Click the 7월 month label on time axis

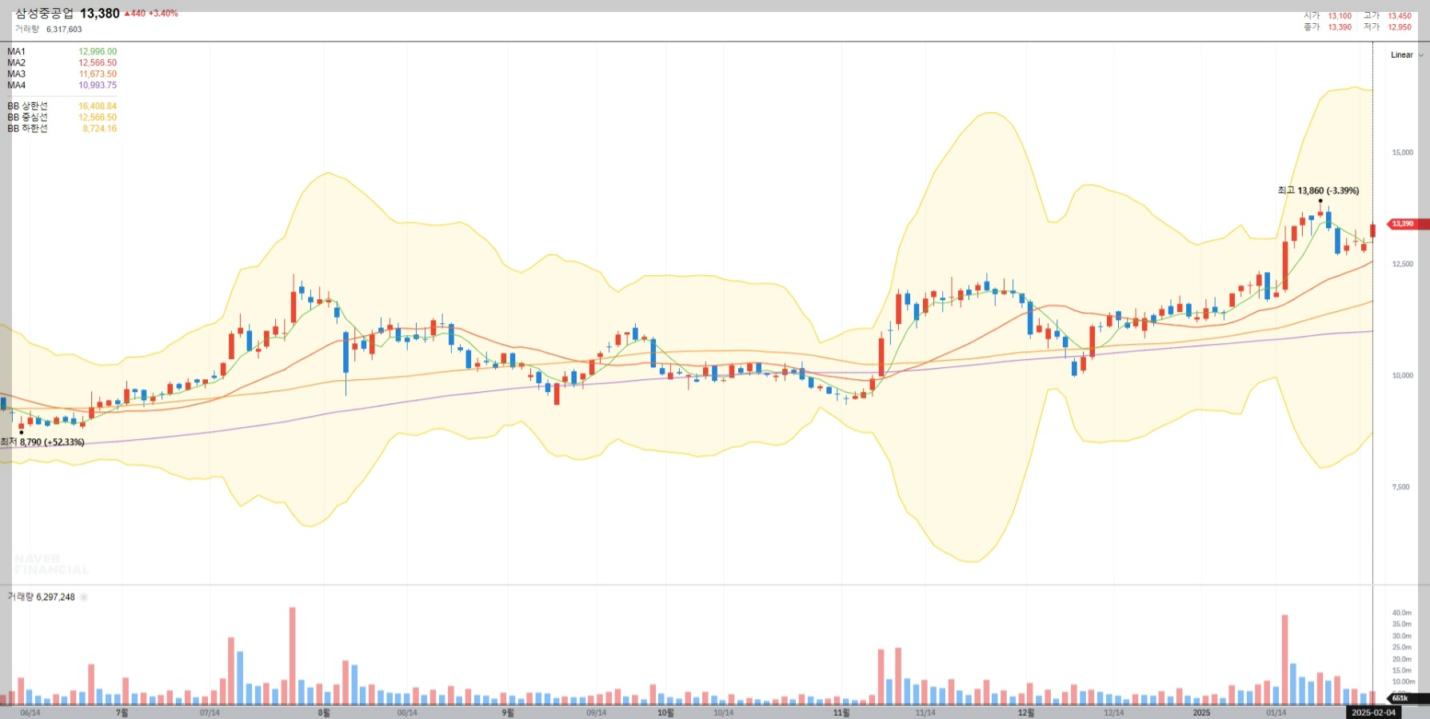122,713
